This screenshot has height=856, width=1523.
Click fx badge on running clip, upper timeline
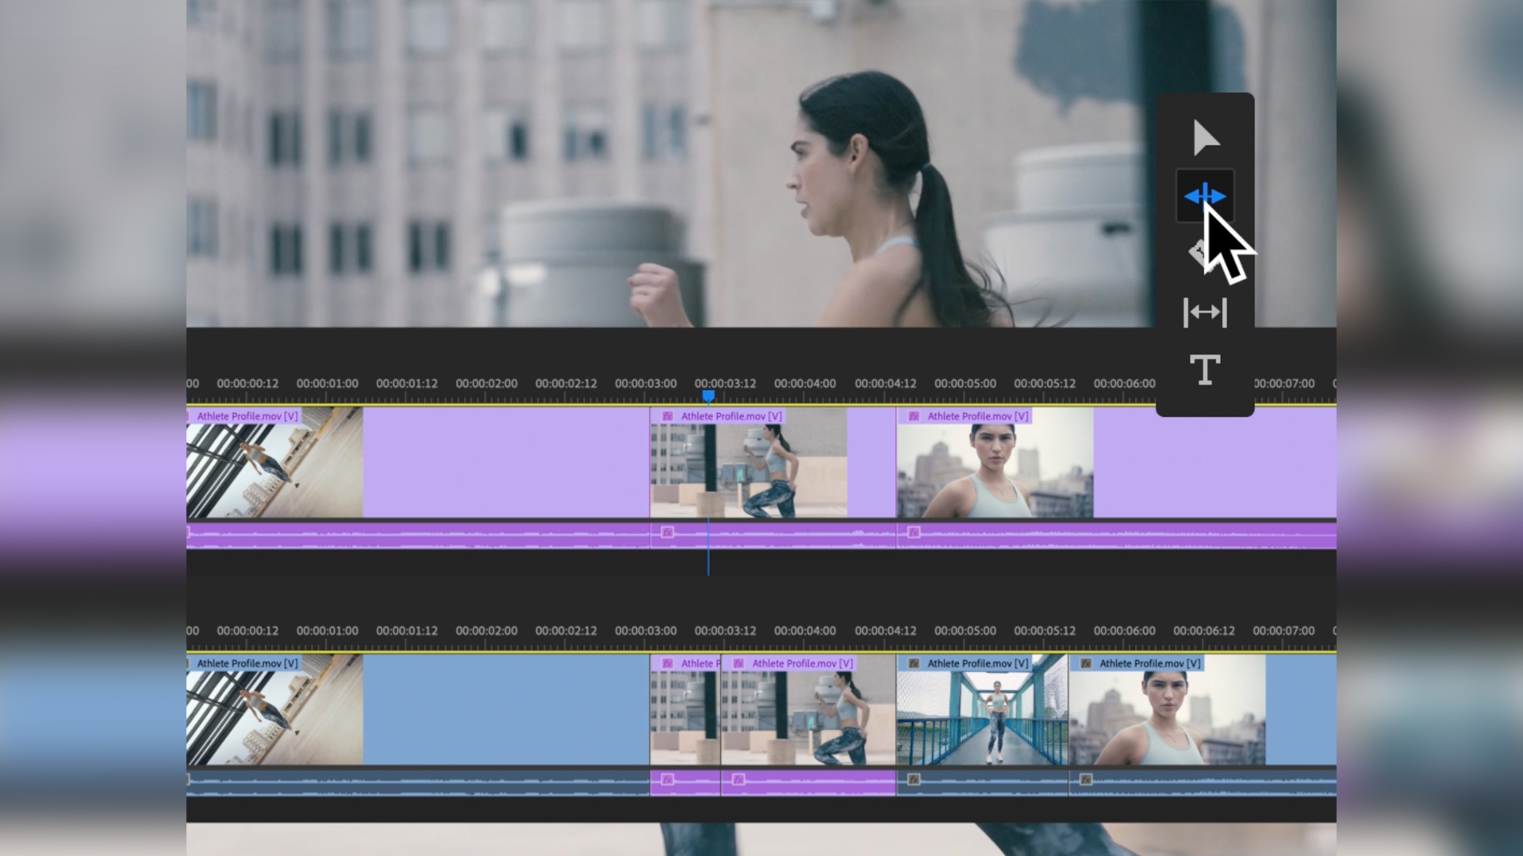point(667,416)
